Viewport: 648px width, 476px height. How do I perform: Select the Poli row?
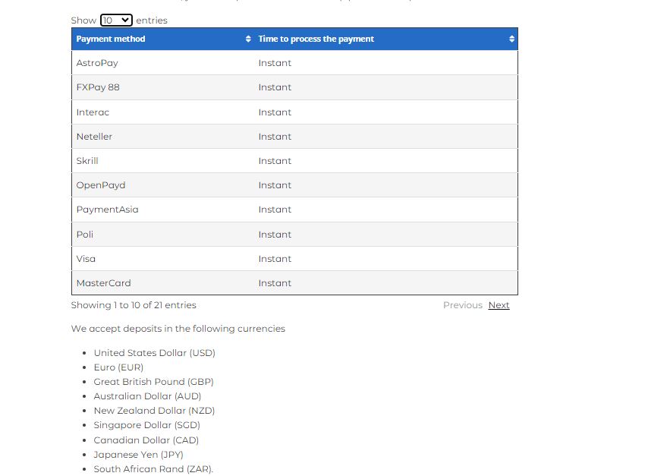pos(85,235)
